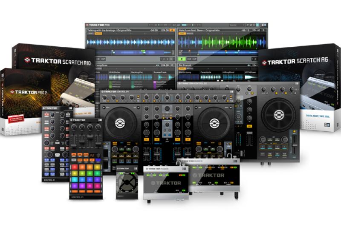The height and width of the screenshot is (238, 341).
Task: Toggle the orange SYNC button on deck B
Action: point(182,34)
